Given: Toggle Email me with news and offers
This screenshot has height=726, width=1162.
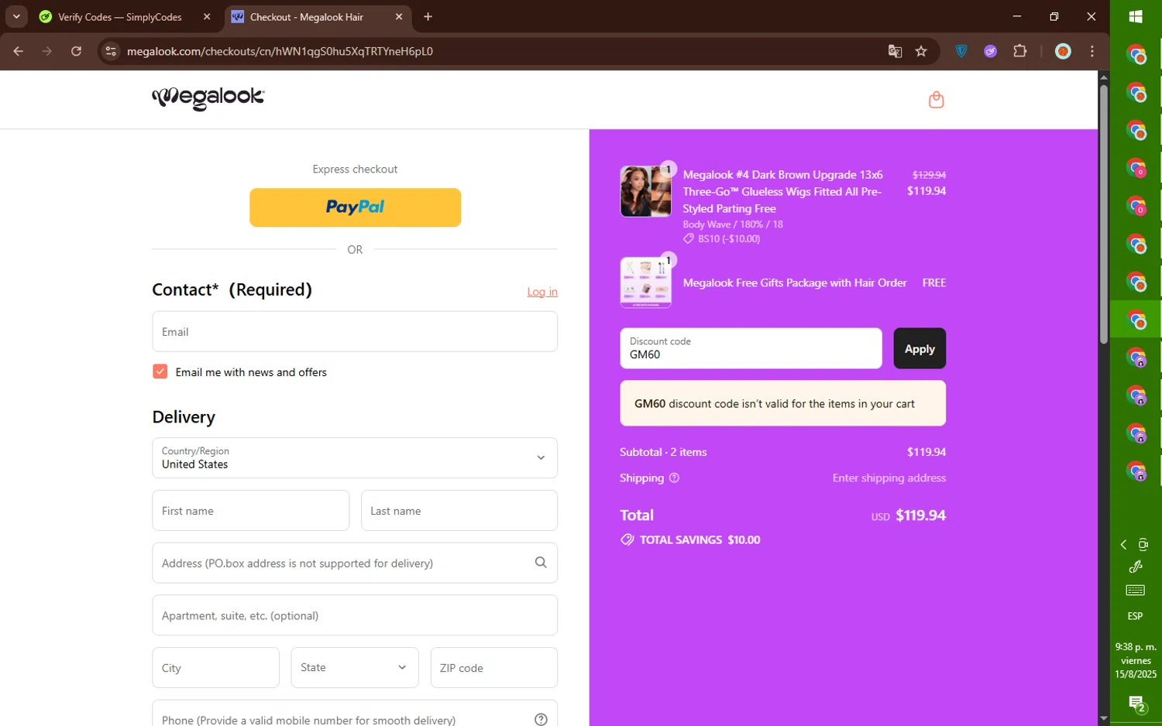Looking at the screenshot, I should (x=160, y=372).
